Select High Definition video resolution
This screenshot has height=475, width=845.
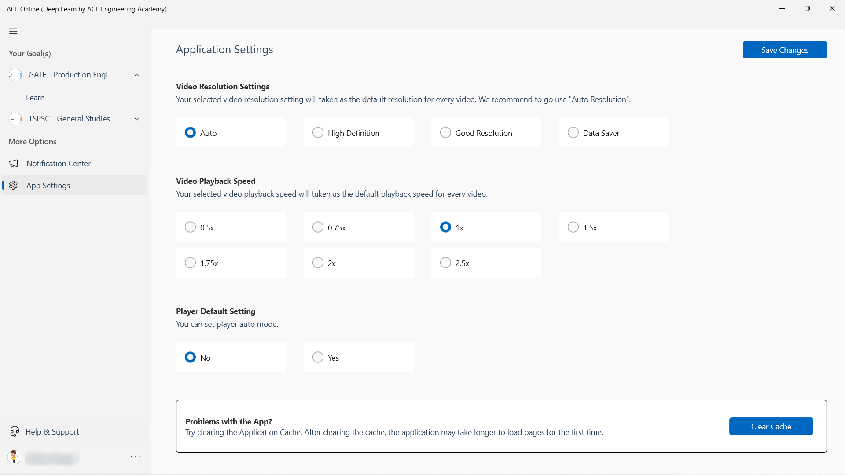pos(318,132)
